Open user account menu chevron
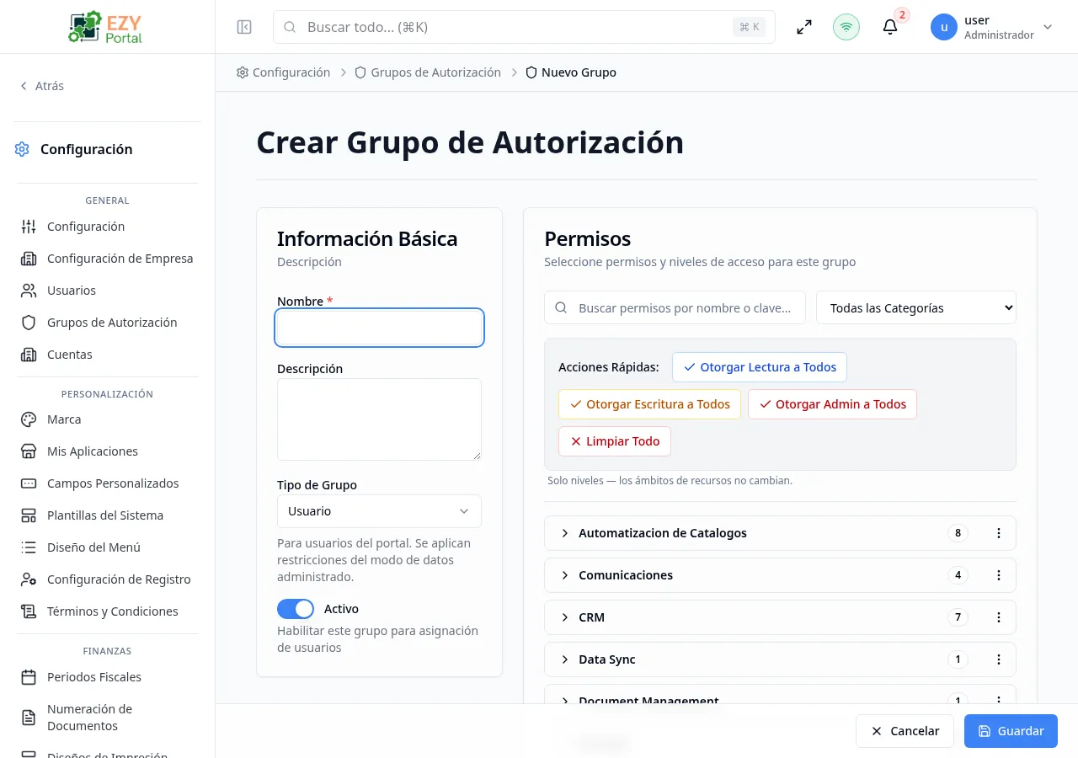Image resolution: width=1078 pixels, height=758 pixels. pos(1048,27)
